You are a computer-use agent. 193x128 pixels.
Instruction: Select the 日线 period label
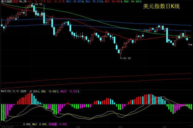point(15,2)
